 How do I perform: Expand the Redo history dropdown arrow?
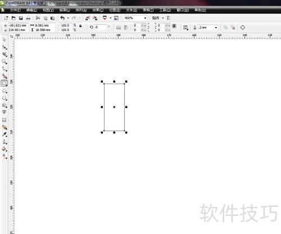pos(79,18)
